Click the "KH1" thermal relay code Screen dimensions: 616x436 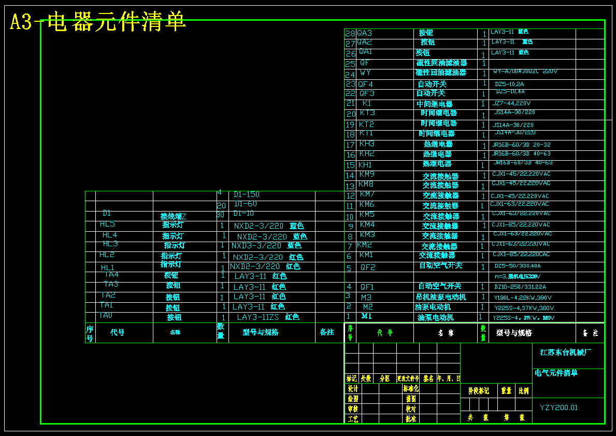(x=365, y=165)
